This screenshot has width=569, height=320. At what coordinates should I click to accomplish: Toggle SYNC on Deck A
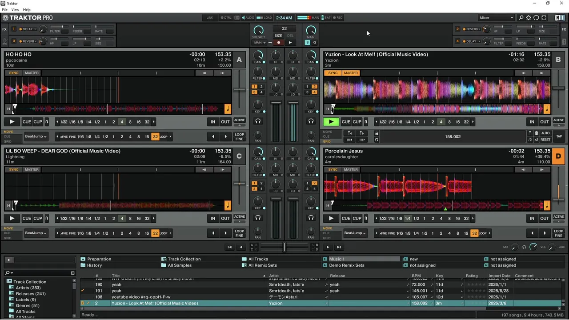[14, 73]
